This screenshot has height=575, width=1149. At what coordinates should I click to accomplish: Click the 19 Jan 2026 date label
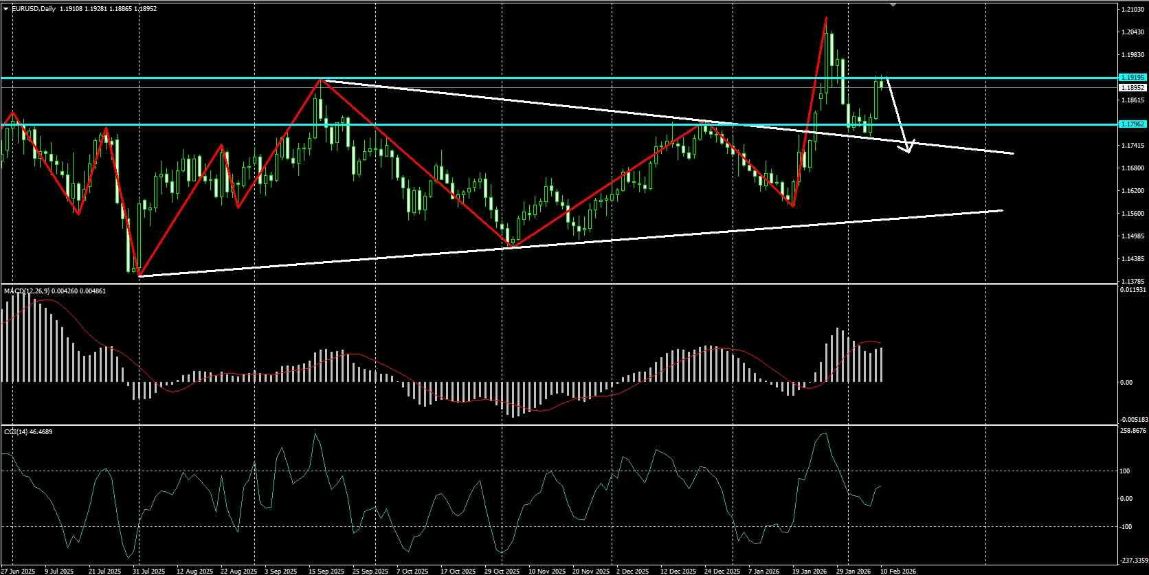(809, 571)
